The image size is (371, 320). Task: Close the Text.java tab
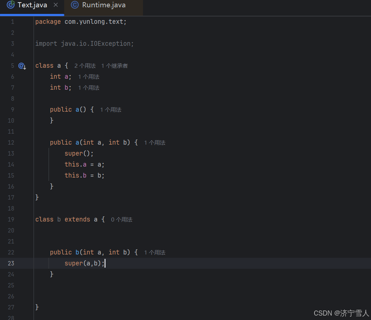coord(56,5)
